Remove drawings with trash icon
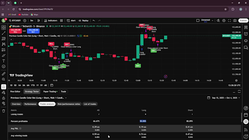This screenshot has height=140, width=249. pyautogui.click(x=4, y=111)
